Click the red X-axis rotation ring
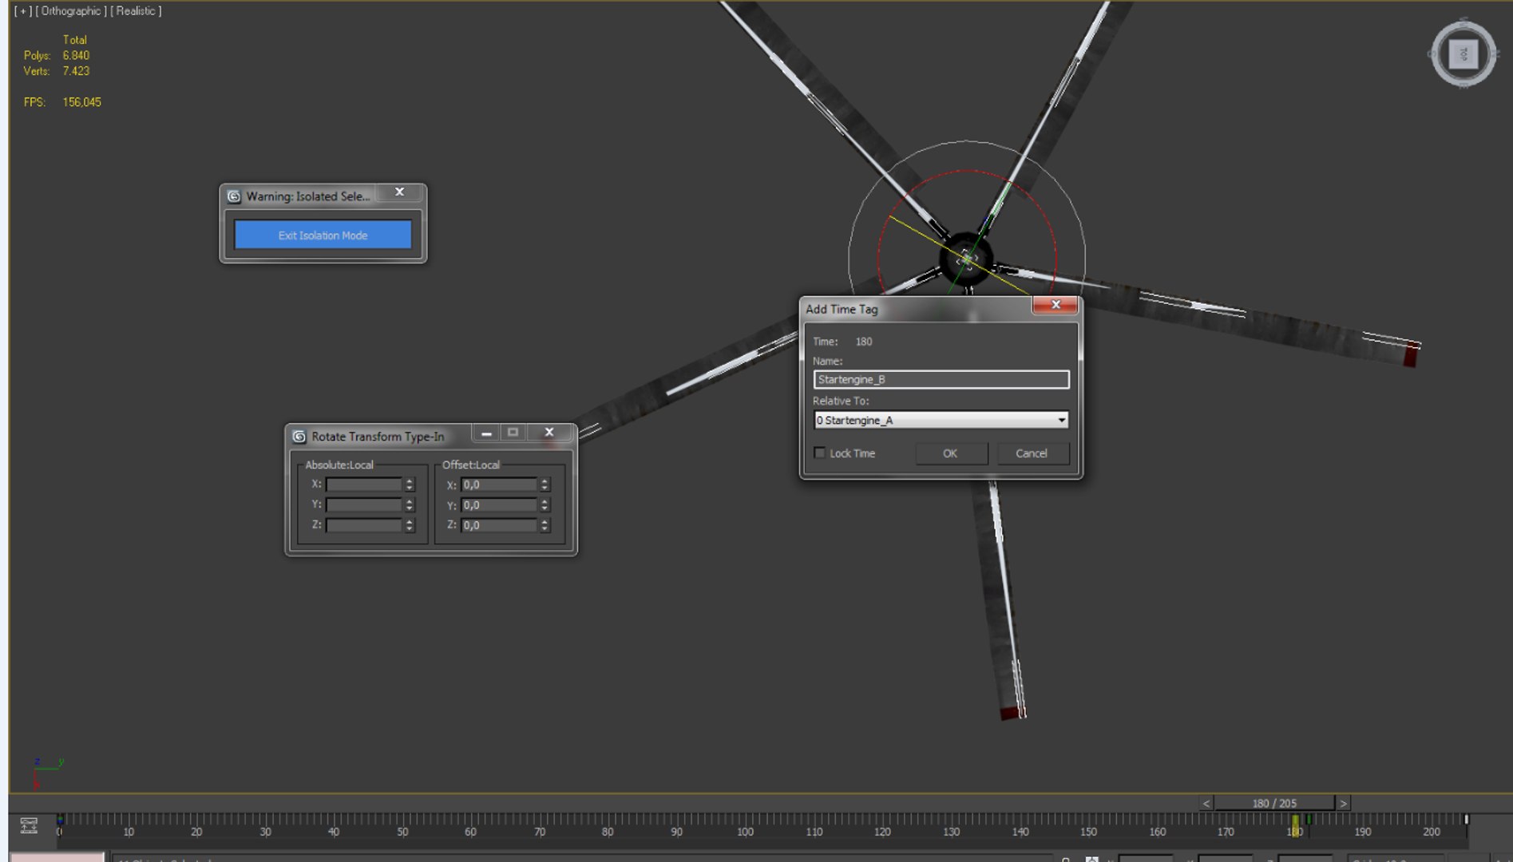 967,171
